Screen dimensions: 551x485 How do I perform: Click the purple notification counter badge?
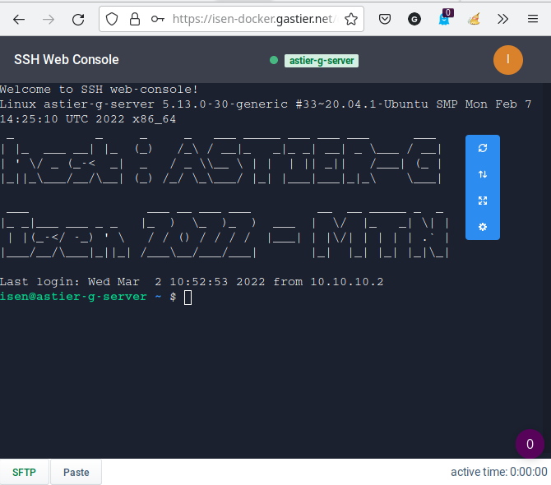point(530,444)
